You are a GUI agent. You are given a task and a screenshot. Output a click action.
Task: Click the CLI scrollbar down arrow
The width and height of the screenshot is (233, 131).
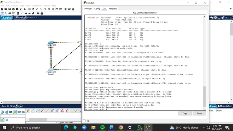point(204,109)
